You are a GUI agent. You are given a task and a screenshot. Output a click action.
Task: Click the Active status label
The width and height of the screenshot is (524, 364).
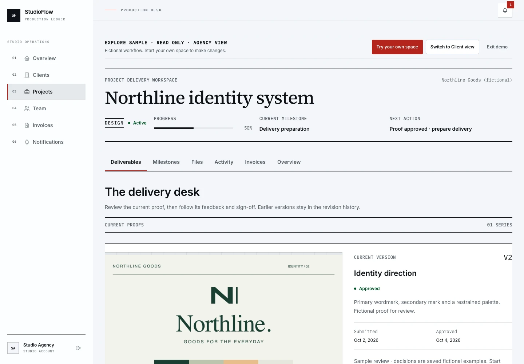point(137,123)
